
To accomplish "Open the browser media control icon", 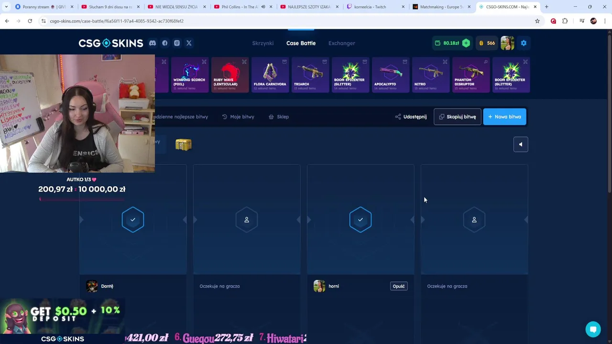I will (582, 21).
